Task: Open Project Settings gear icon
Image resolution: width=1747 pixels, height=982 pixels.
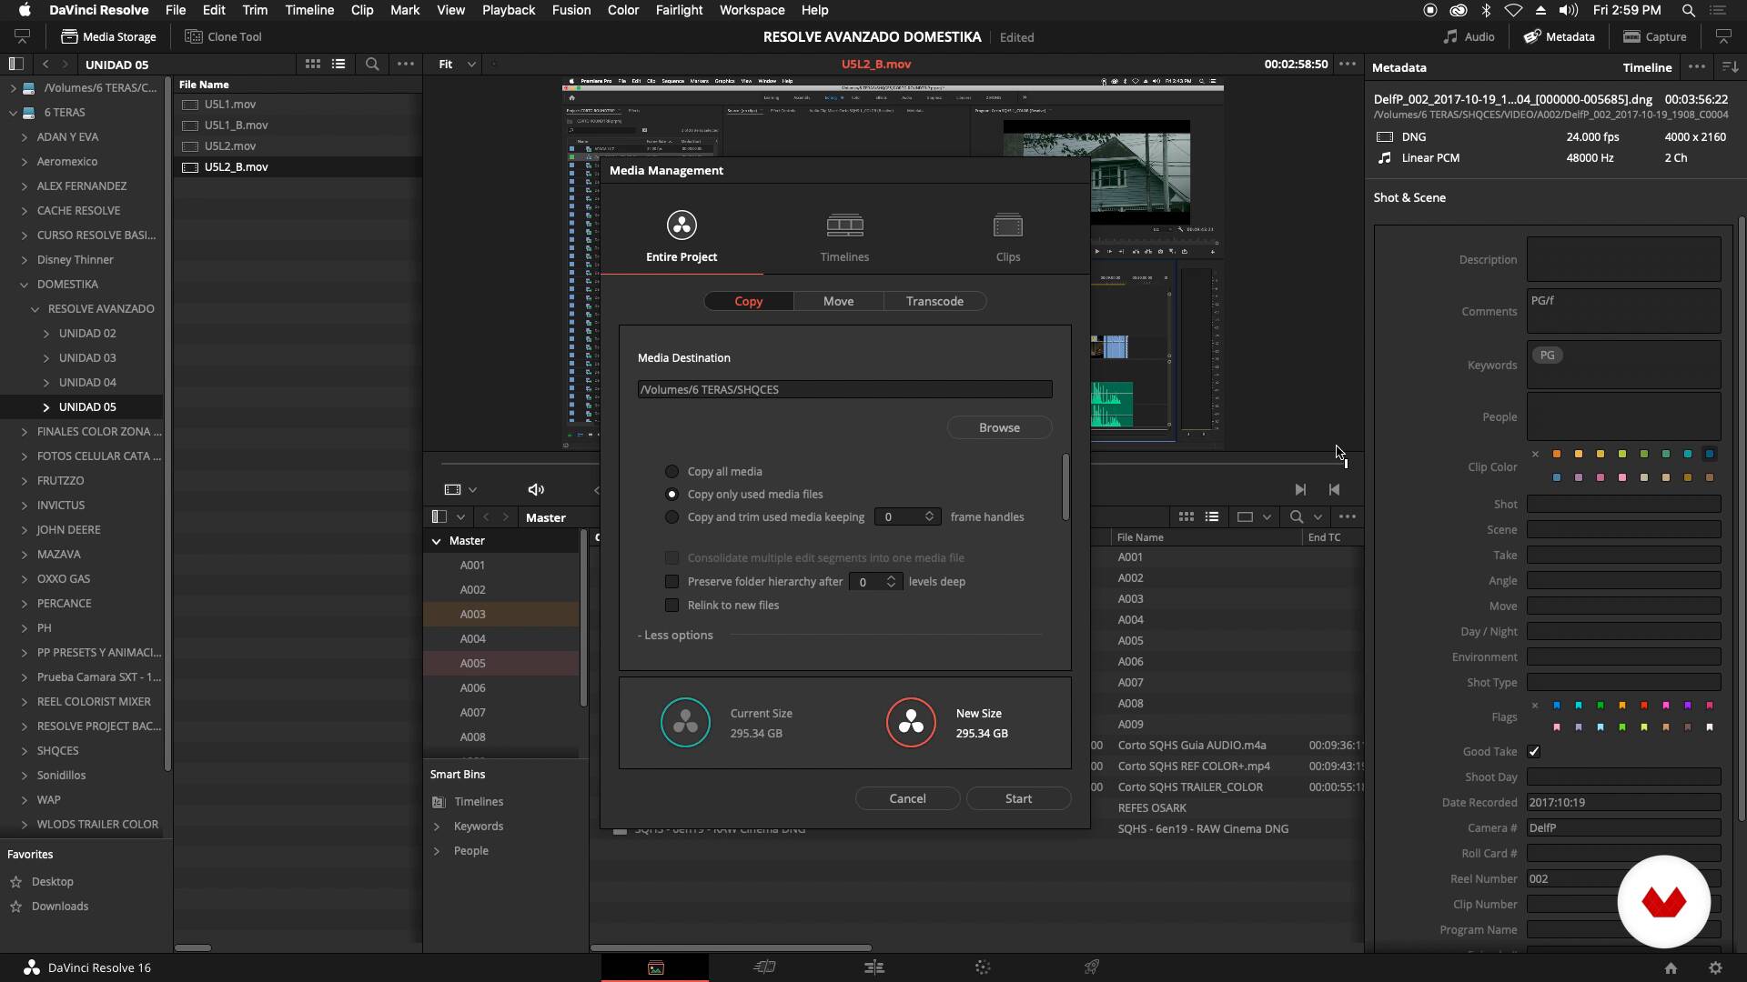Action: pos(1715,968)
